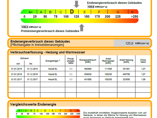Click the red H segment on top scale
This screenshot has height=118, width=157.
[x=133, y=12]
